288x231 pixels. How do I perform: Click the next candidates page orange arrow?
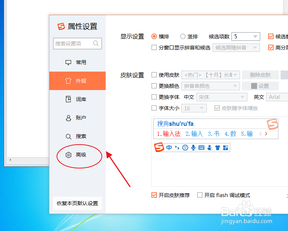(x=266, y=134)
